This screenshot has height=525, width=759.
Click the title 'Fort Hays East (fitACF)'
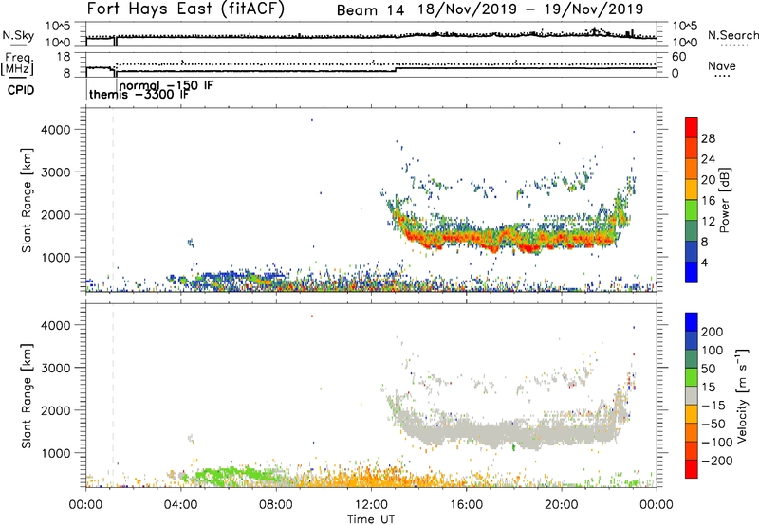pyautogui.click(x=186, y=9)
